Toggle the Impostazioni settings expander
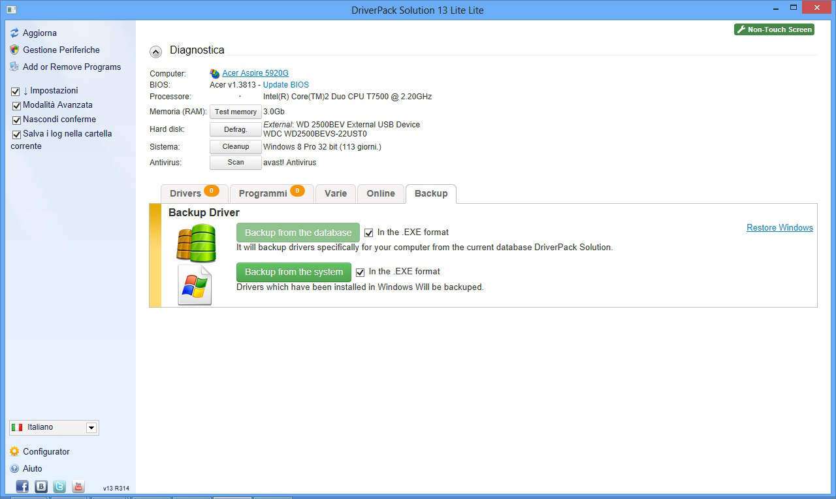This screenshot has height=499, width=836. pos(16,91)
